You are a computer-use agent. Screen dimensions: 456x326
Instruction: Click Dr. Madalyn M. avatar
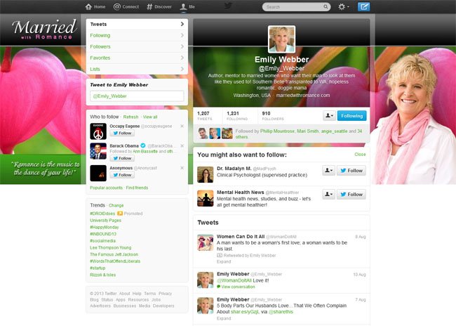pos(206,174)
